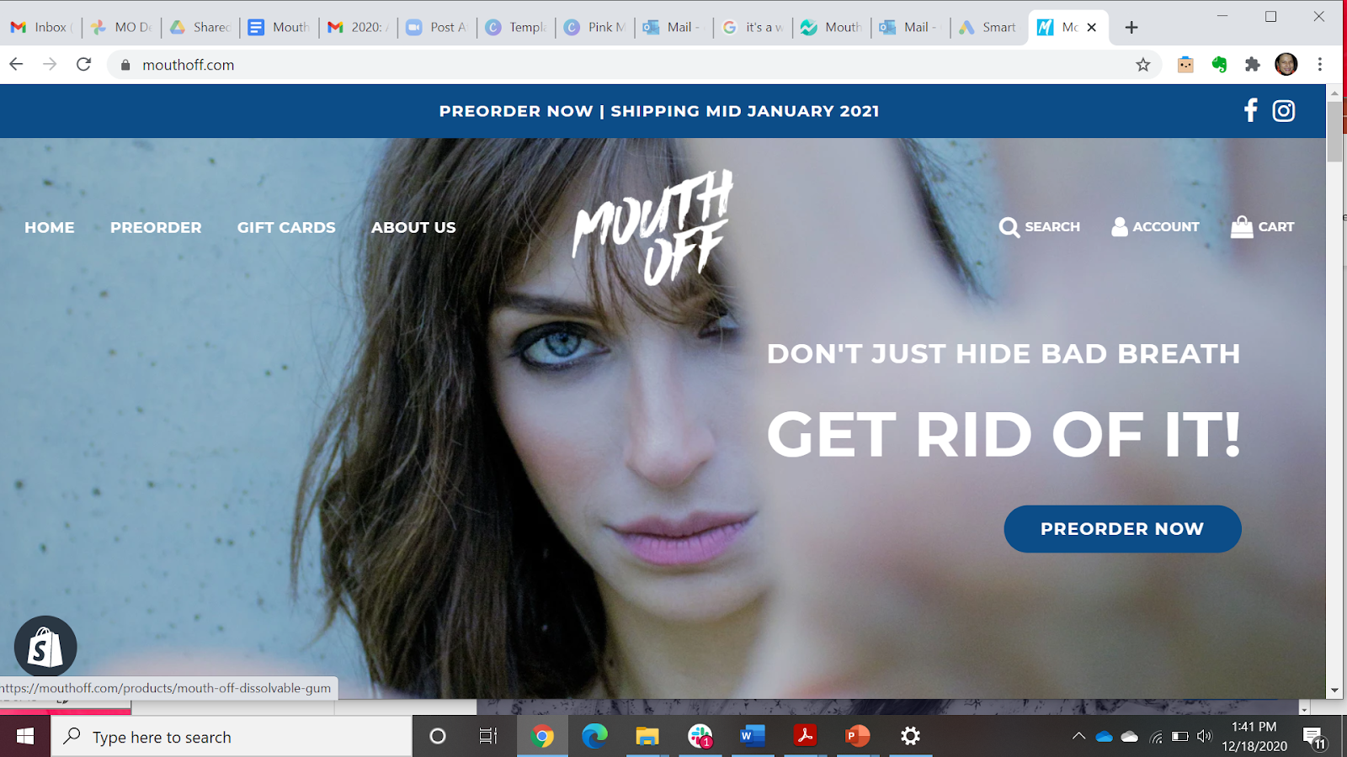Image resolution: width=1347 pixels, height=757 pixels.
Task: Switch to the Google "it's a w" tab
Action: click(x=753, y=28)
